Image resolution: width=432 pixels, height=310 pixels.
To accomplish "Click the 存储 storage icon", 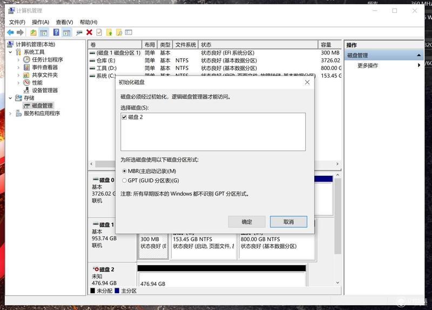I will [x=18, y=98].
